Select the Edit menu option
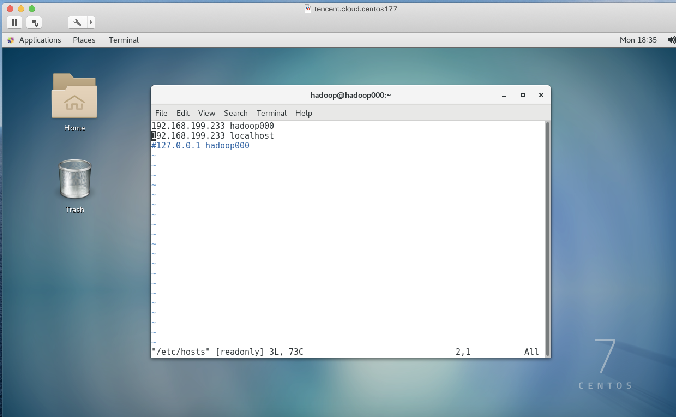676x417 pixels. pyautogui.click(x=183, y=113)
